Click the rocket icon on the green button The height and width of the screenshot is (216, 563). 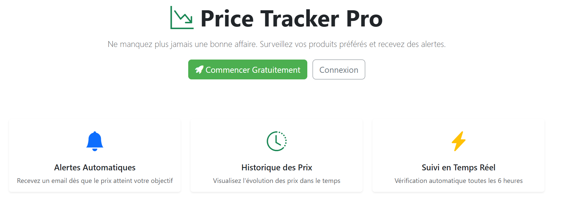tap(199, 69)
